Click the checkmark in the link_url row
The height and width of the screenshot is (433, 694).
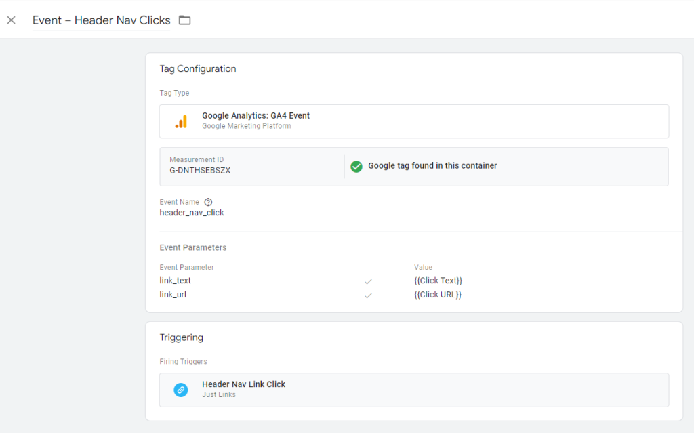point(368,295)
